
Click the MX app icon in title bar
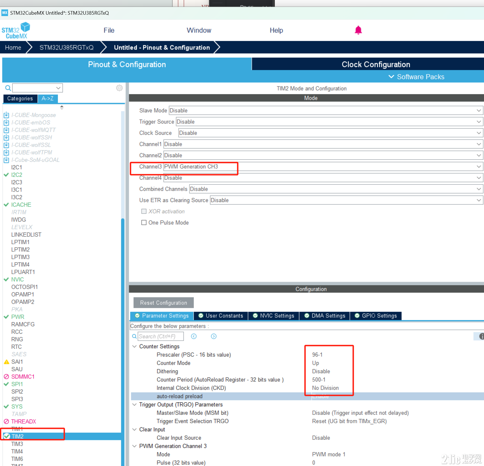[x=5, y=13]
